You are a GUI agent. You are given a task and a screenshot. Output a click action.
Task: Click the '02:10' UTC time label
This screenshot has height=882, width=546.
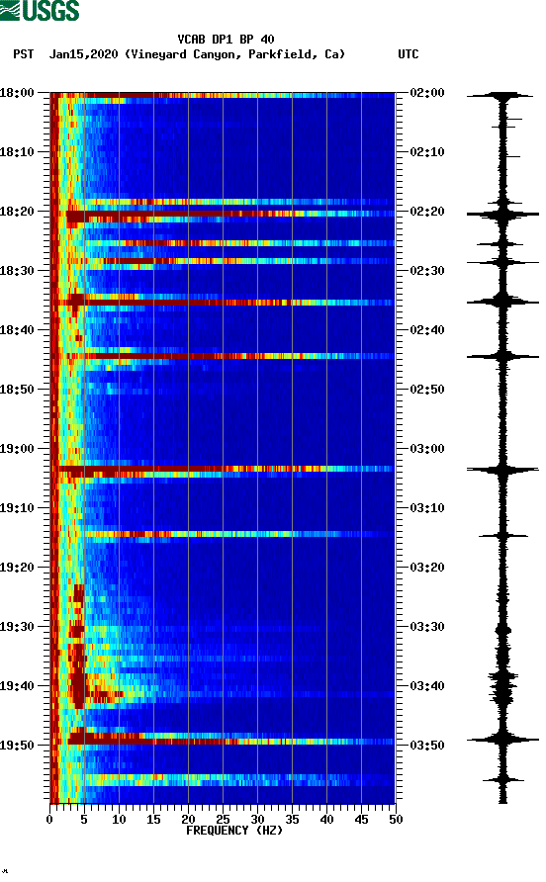(x=427, y=152)
